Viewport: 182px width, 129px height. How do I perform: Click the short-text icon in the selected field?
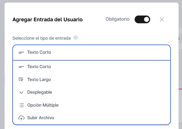(x=21, y=53)
